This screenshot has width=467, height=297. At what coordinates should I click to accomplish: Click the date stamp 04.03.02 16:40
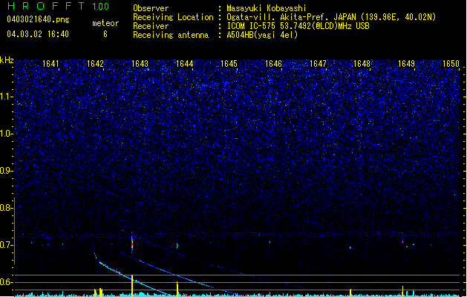pyautogui.click(x=38, y=34)
